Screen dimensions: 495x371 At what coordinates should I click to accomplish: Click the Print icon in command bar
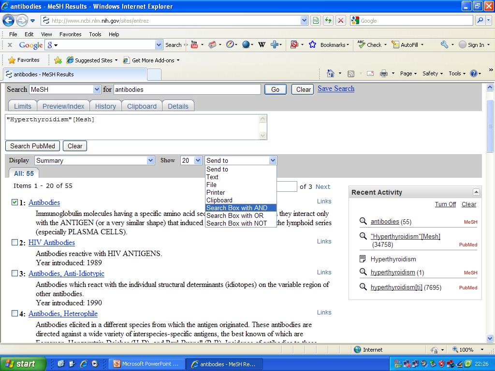click(383, 73)
